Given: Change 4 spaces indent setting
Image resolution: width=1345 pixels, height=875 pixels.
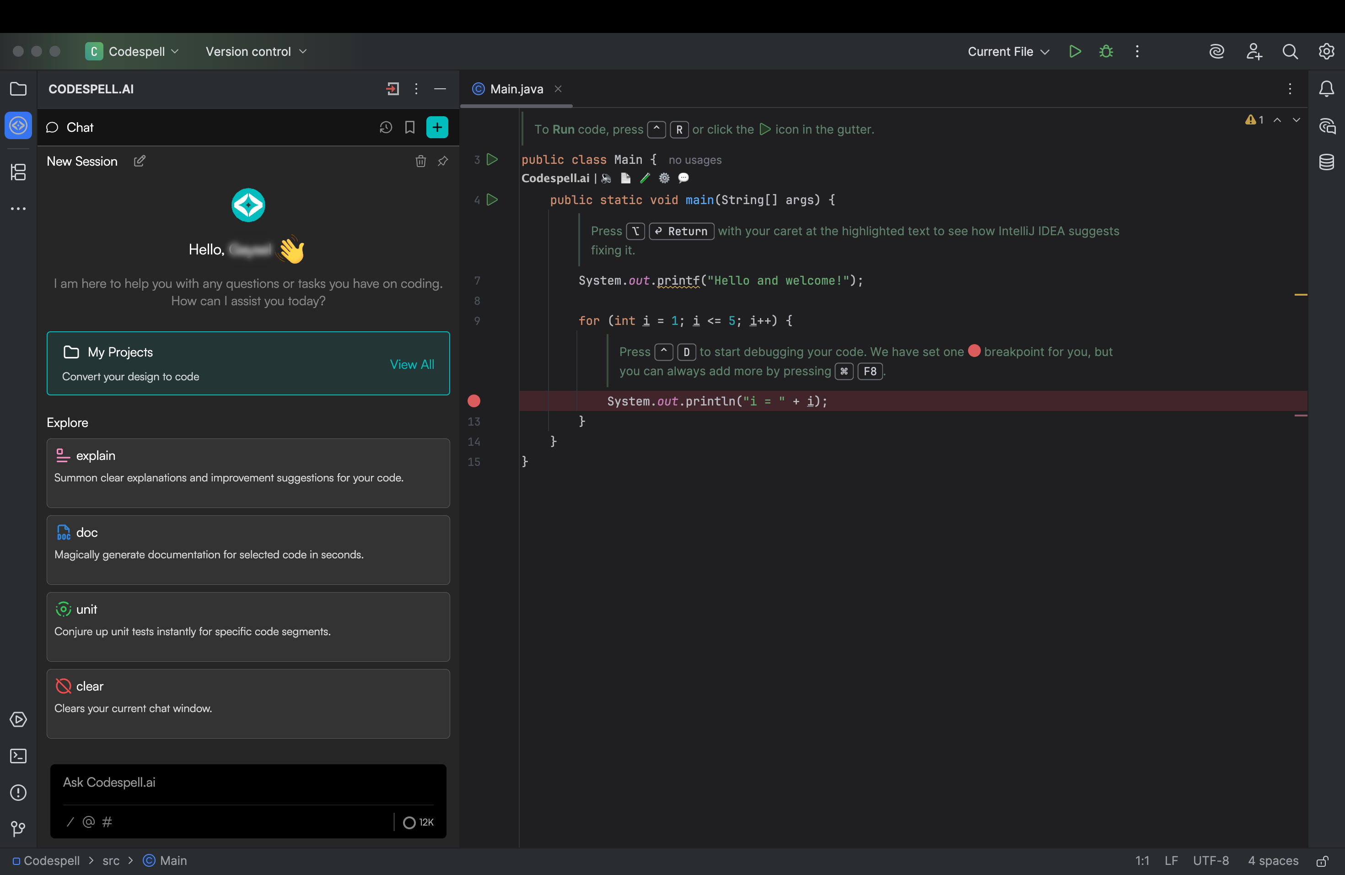Looking at the screenshot, I should pyautogui.click(x=1273, y=861).
